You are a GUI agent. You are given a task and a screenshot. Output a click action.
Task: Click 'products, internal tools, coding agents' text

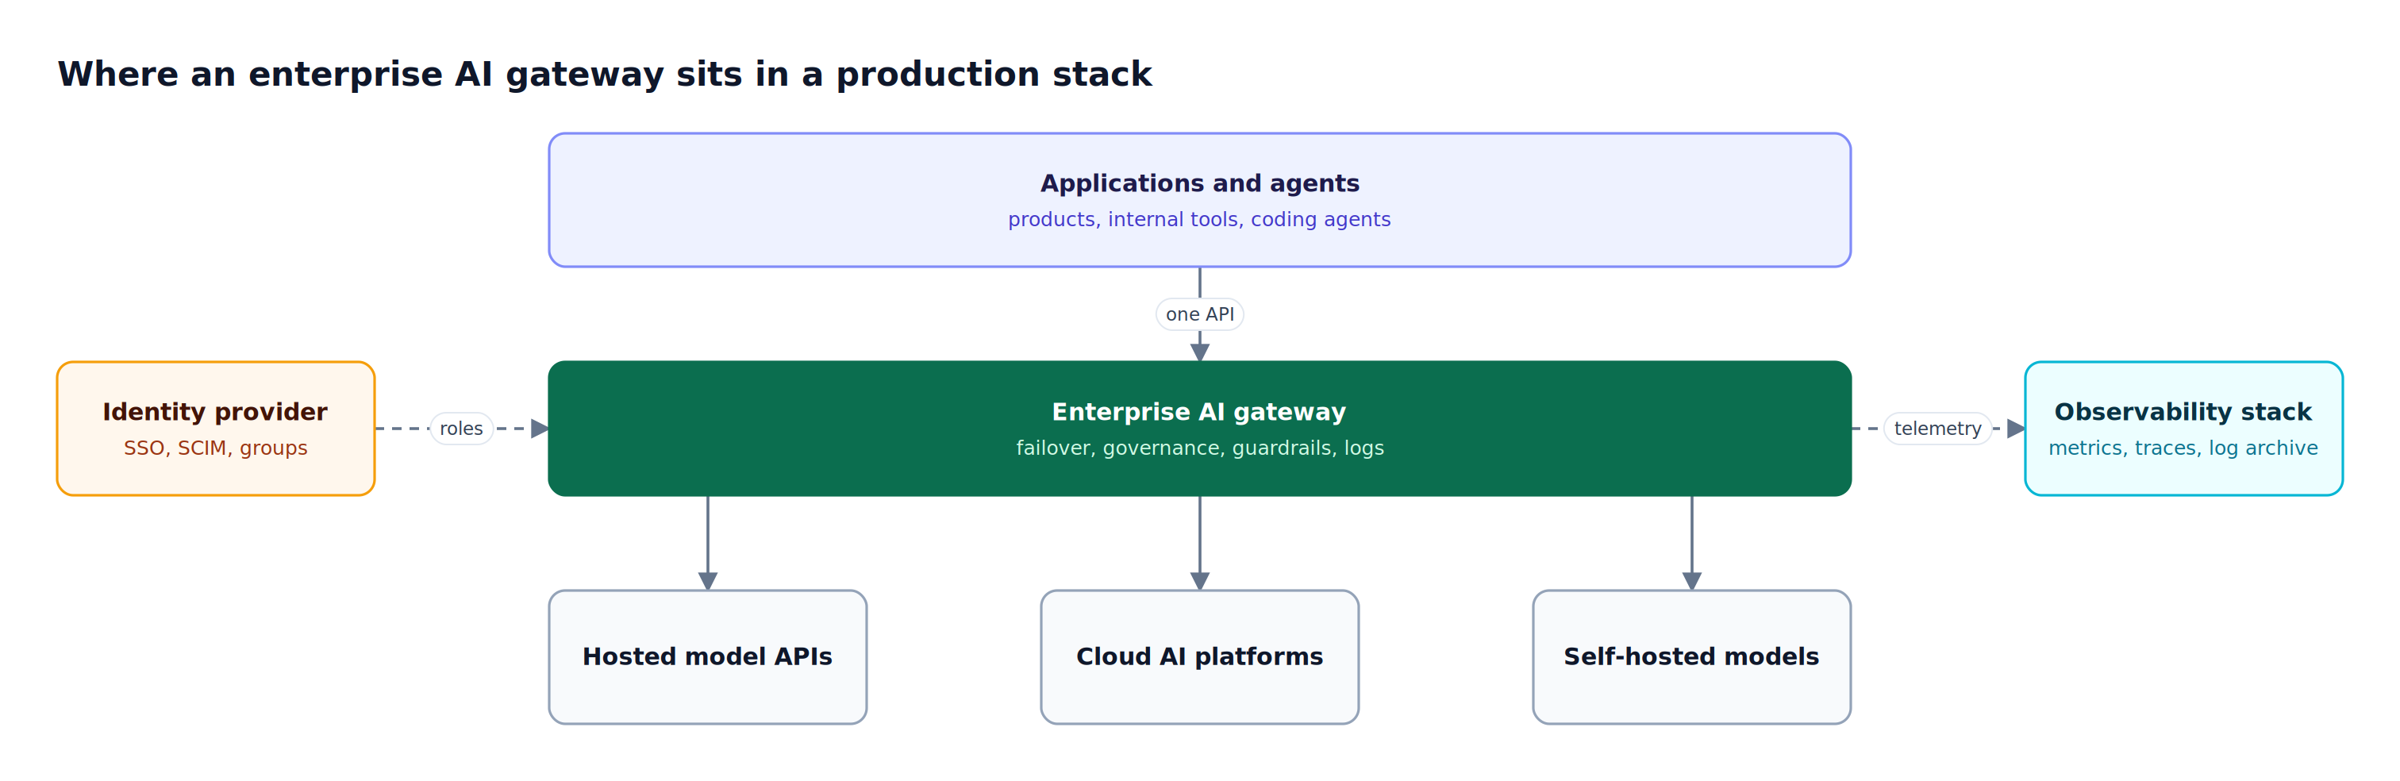point(1199,220)
